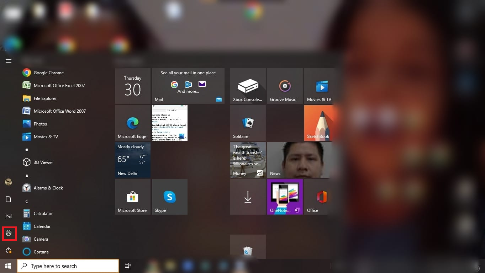Select the A letter group header

tap(27, 176)
